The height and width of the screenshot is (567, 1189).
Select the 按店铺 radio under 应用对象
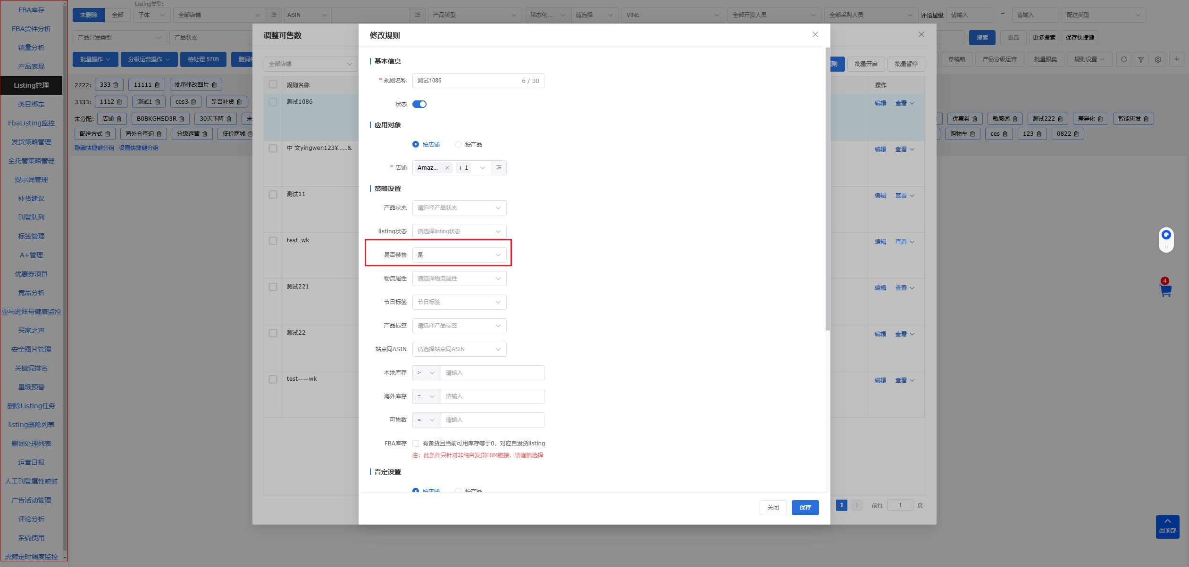[416, 144]
